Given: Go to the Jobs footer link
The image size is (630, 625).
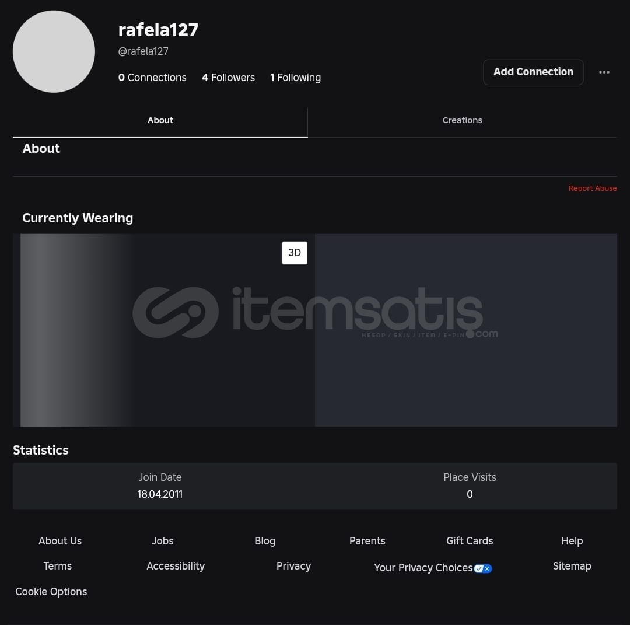Looking at the screenshot, I should (163, 541).
